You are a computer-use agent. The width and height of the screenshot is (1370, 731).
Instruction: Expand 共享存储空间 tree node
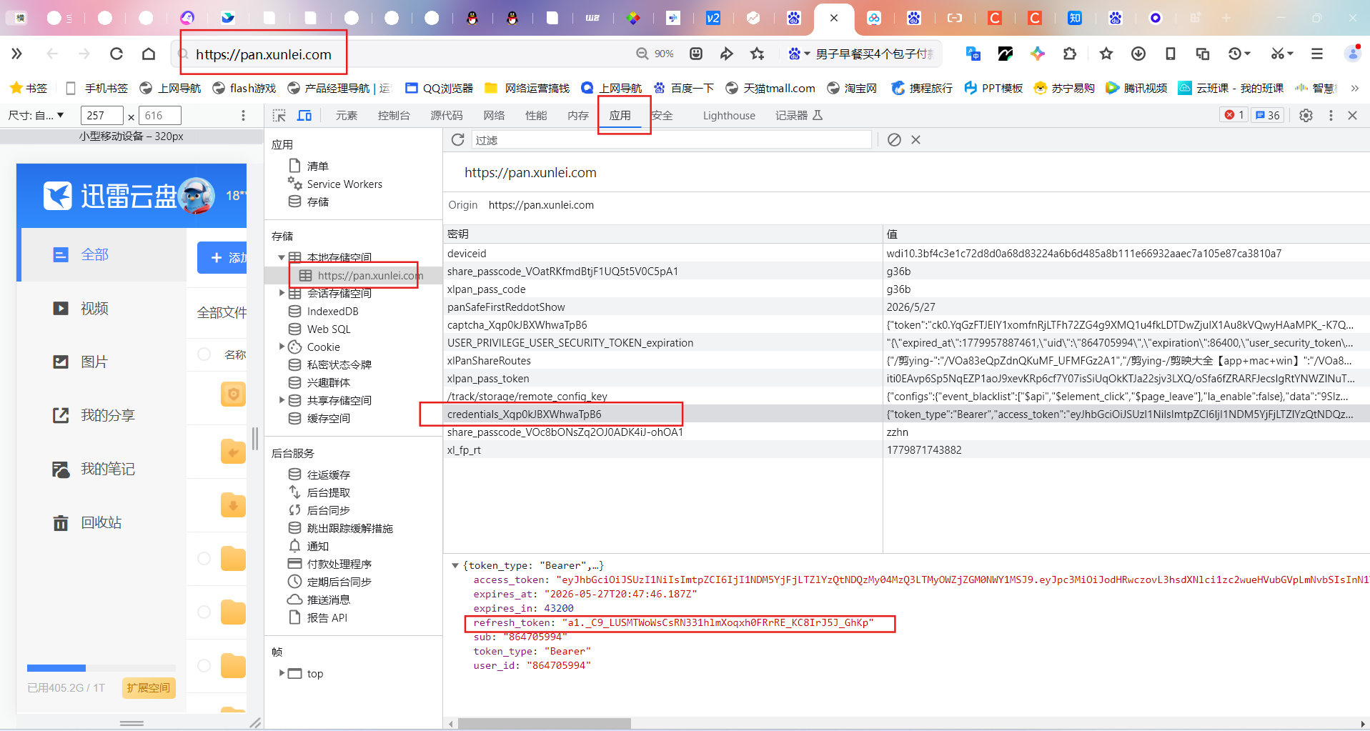(x=282, y=400)
